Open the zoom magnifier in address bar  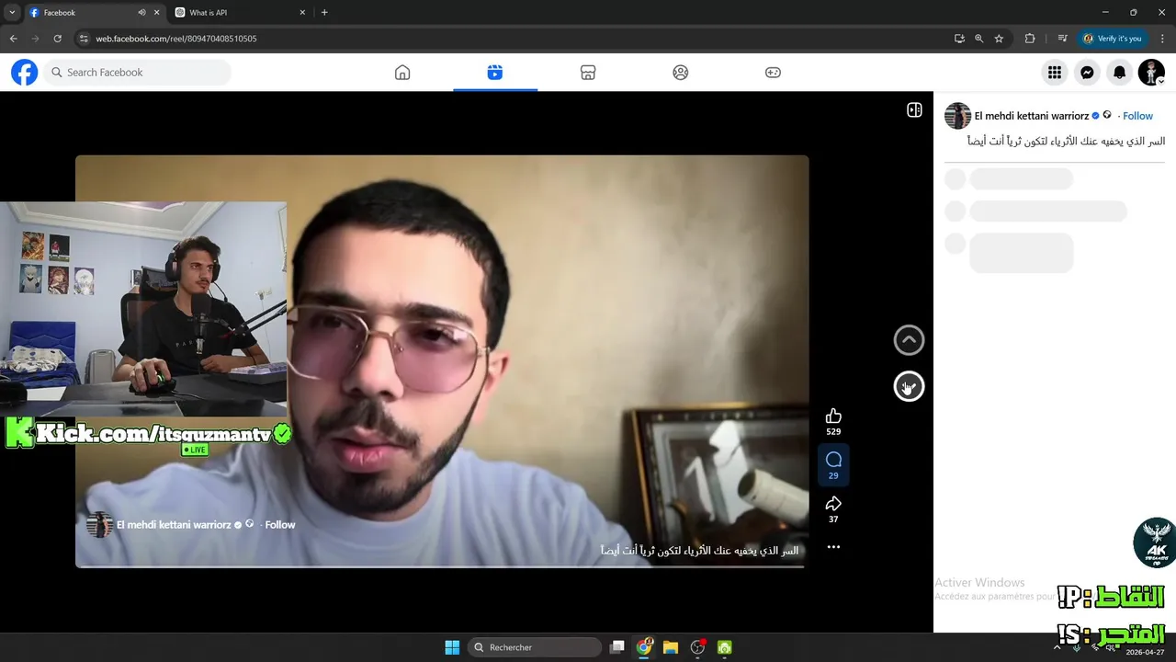coord(979,39)
